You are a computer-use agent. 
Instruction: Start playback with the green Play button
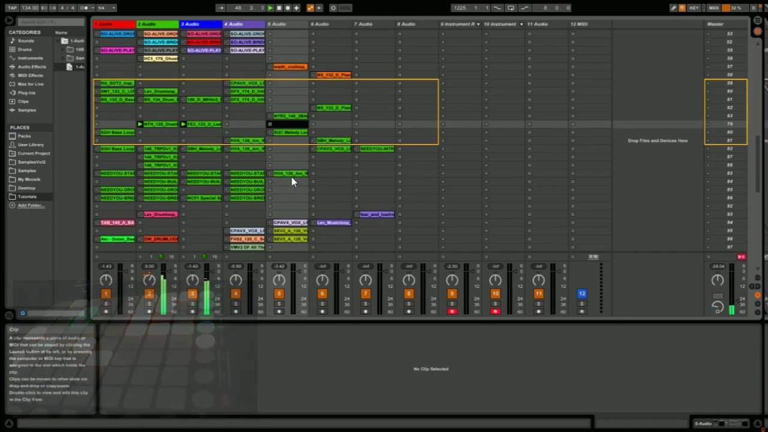[271, 8]
